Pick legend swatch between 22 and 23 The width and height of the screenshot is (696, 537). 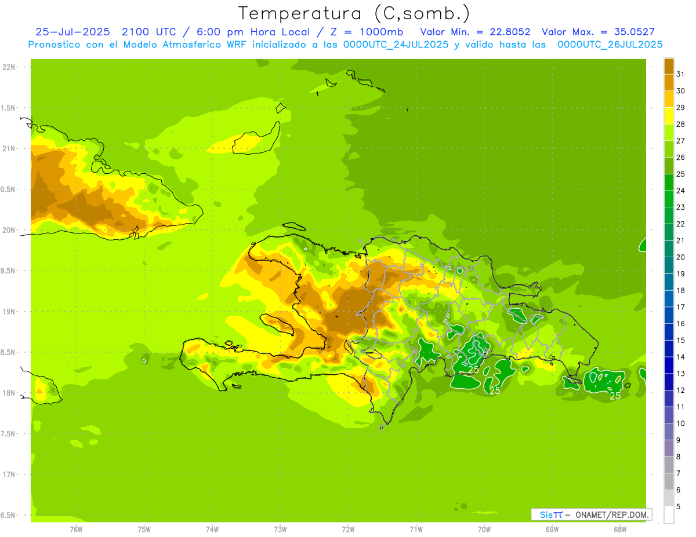(x=669, y=215)
